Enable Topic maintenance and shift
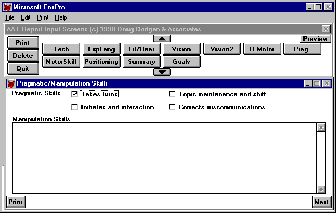The height and width of the screenshot is (213, 336). click(172, 94)
